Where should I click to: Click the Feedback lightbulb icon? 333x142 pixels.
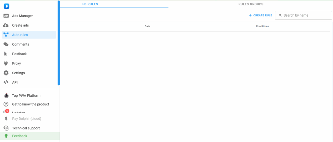(6, 136)
